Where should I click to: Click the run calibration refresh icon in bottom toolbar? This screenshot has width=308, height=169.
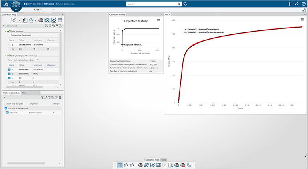pos(146,165)
